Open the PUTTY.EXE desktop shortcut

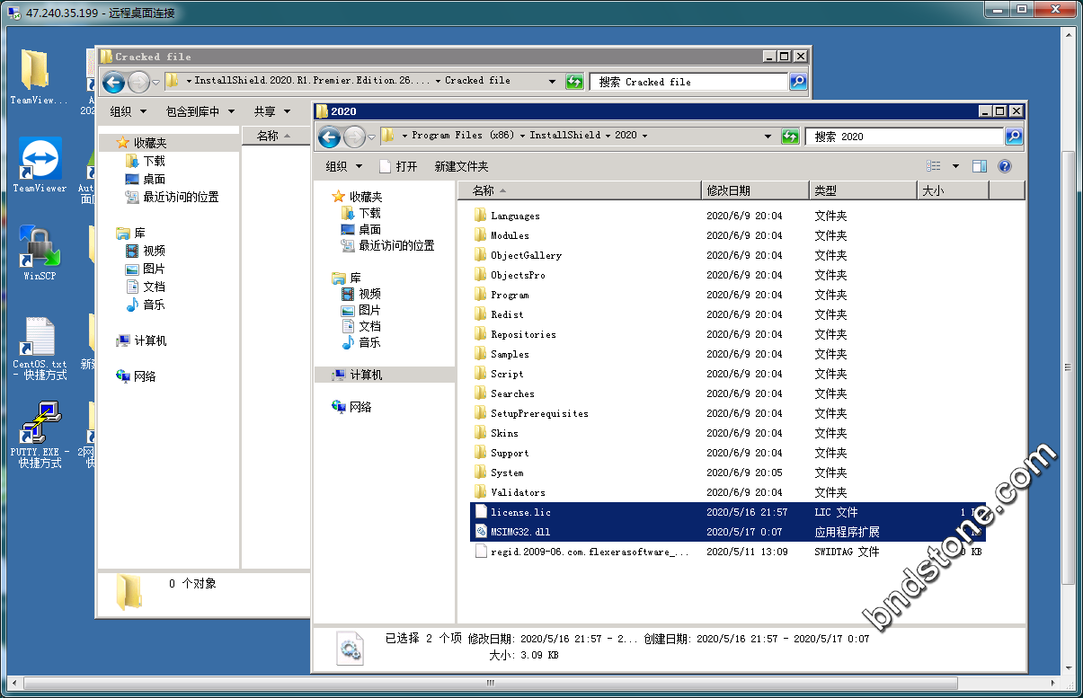point(40,433)
